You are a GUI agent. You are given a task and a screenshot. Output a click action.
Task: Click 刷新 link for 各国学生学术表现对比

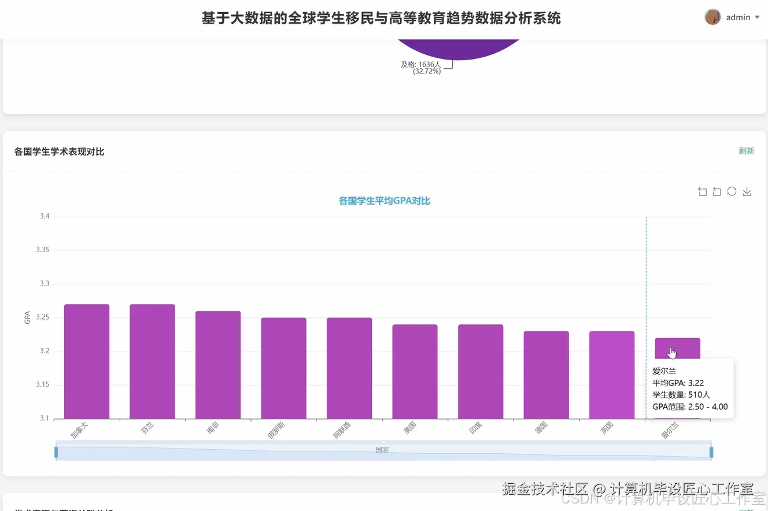746,151
